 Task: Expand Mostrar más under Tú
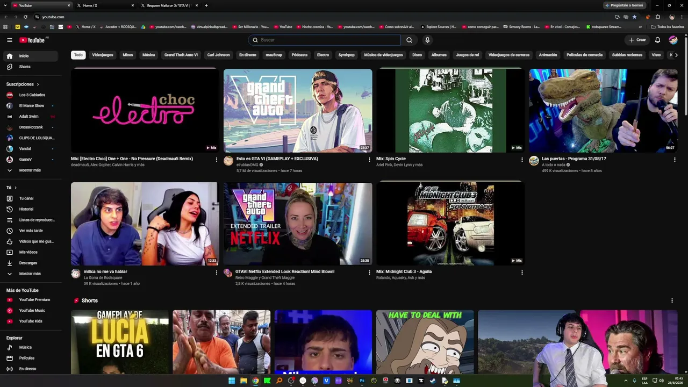point(31,274)
